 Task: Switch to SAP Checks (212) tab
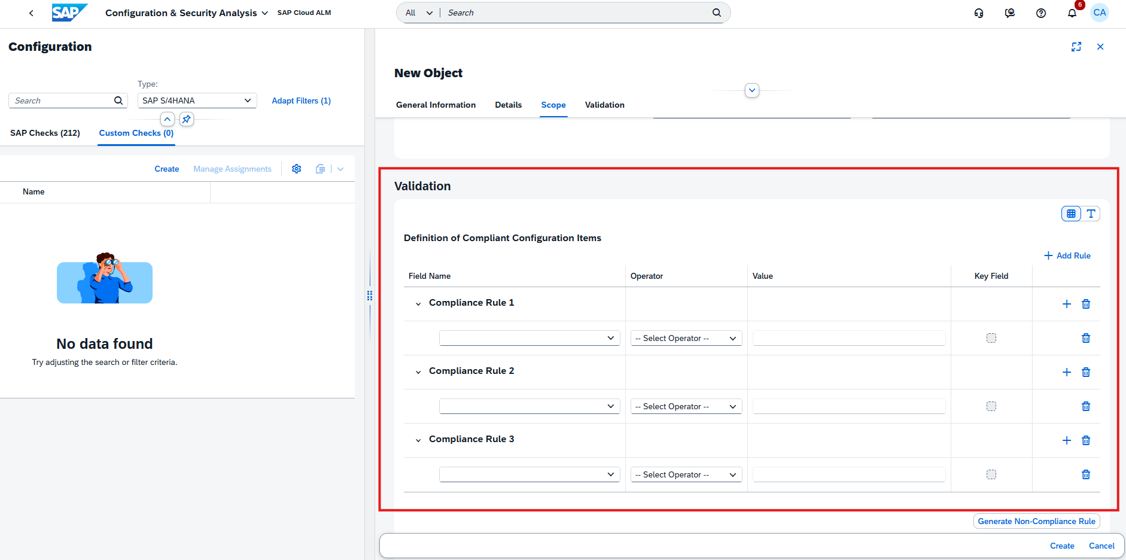coord(45,133)
